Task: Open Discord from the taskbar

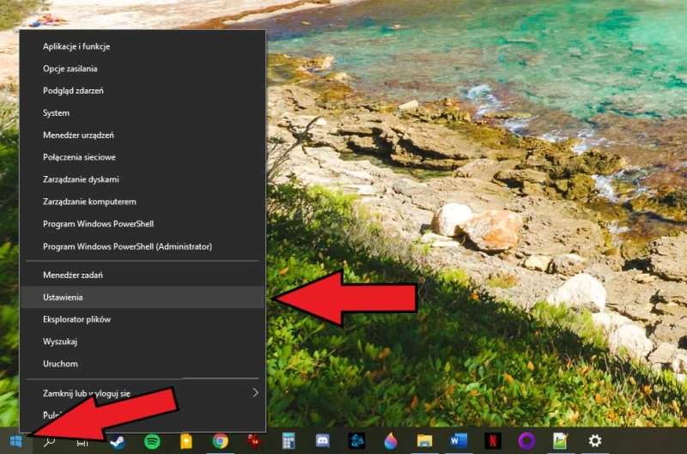Action: pyautogui.click(x=323, y=441)
